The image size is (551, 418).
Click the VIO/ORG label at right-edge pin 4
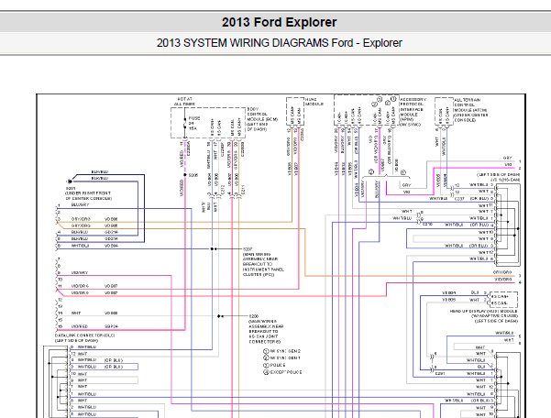tap(503, 280)
